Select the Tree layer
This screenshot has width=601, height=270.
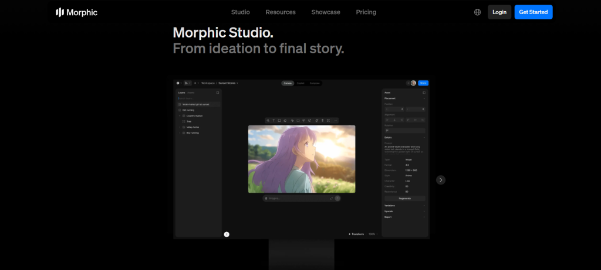(x=188, y=122)
